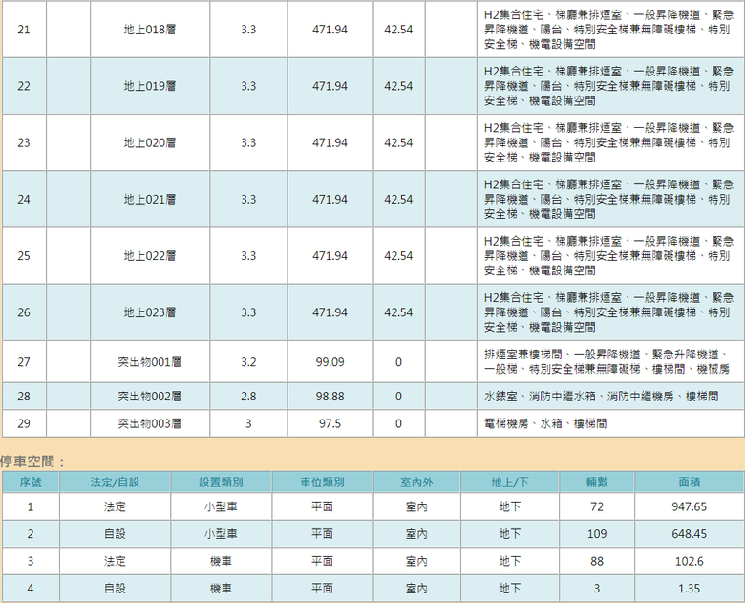Click the 地上/下 column header
This screenshot has width=745, height=603.
tap(510, 483)
